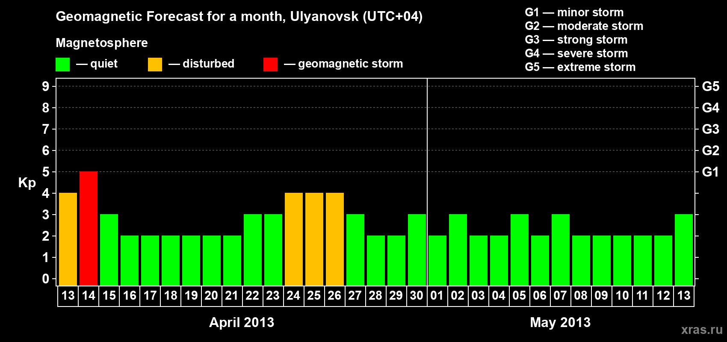
Task: Click the G2 right axis label
Action: pos(711,150)
